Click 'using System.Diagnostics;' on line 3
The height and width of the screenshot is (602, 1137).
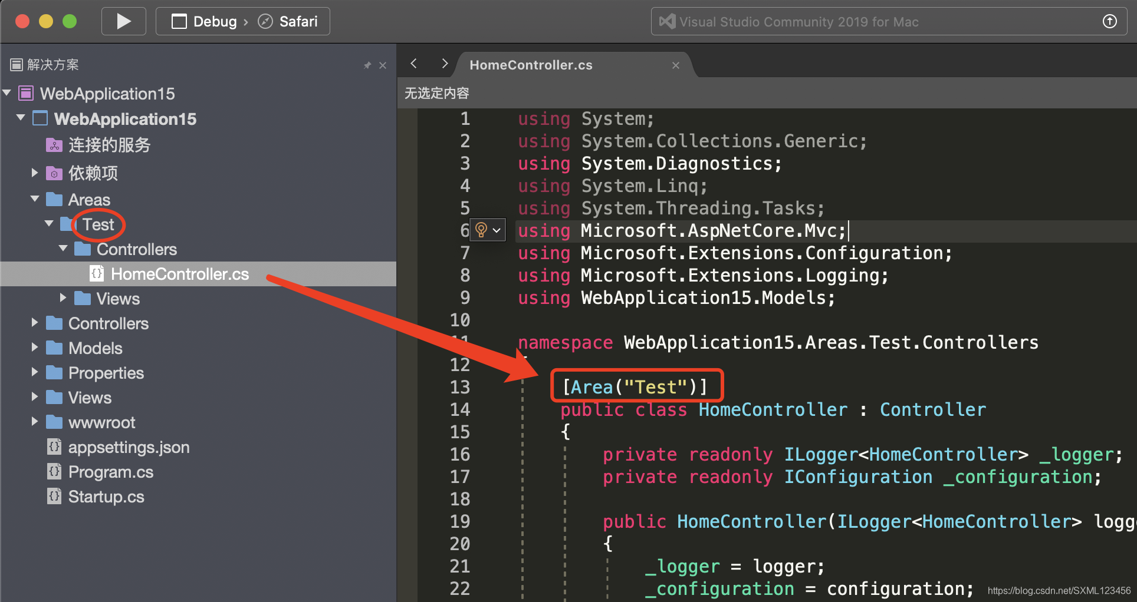pyautogui.click(x=650, y=163)
